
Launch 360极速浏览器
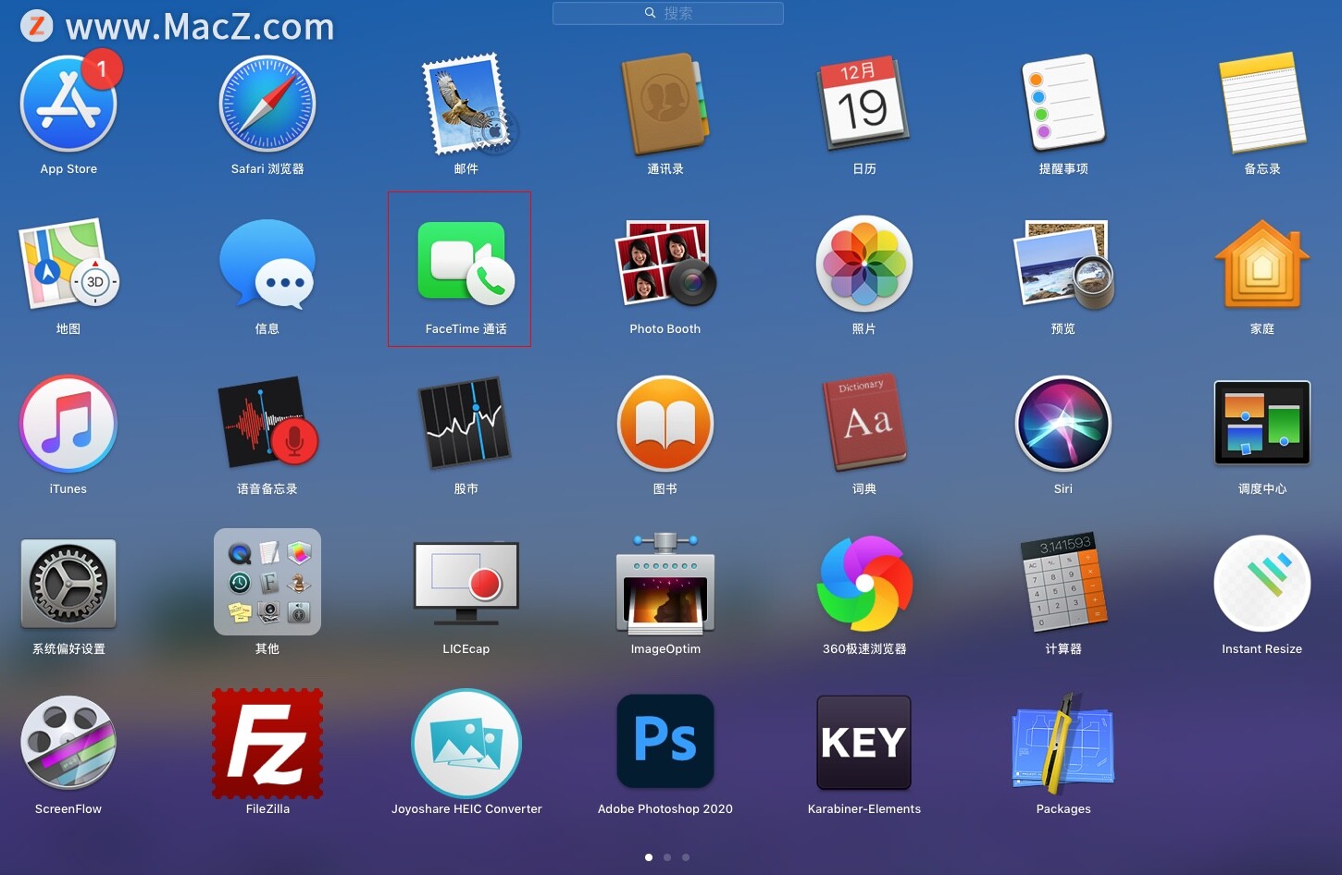[x=864, y=584]
